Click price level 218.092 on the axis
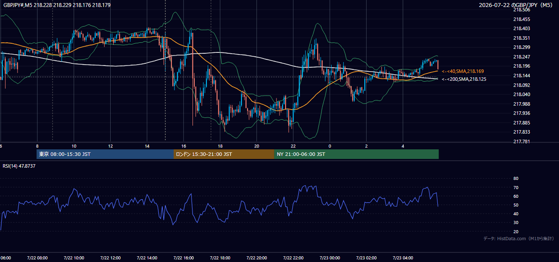This screenshot has width=559, height=262. point(521,85)
